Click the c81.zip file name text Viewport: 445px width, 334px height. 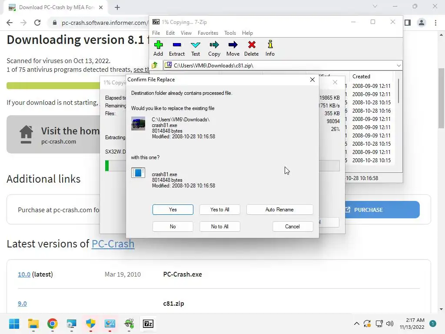click(173, 304)
